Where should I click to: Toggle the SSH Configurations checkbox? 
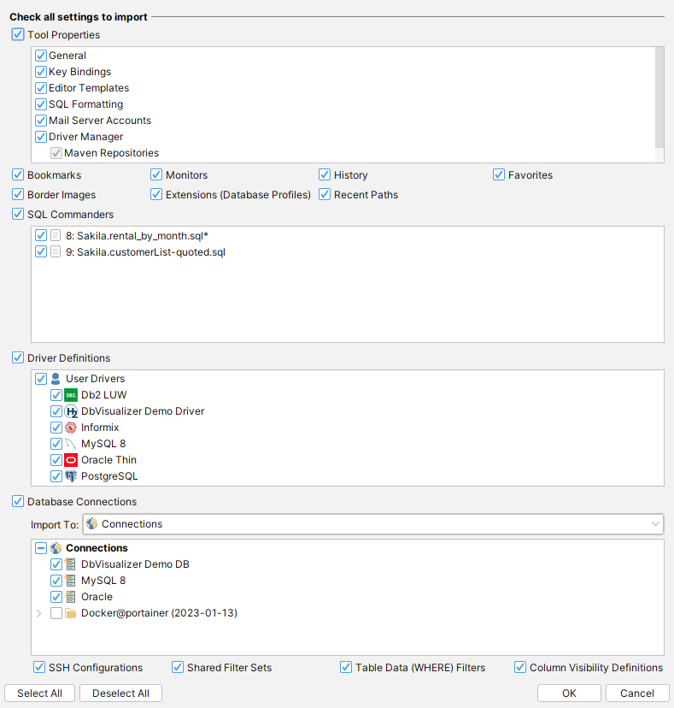click(39, 668)
